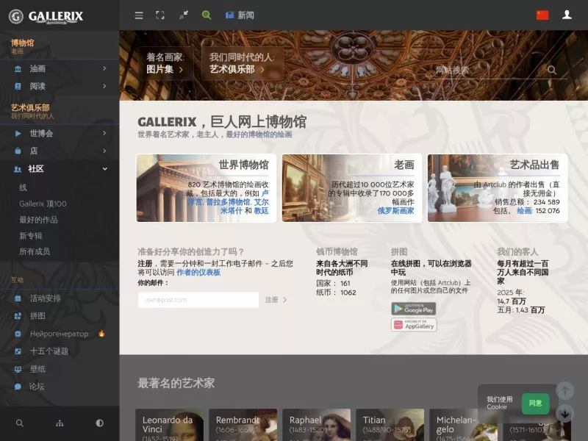This screenshot has height=441, width=588.
Task: Click the 十五个谜题 sidebar icon
Action: click(x=18, y=351)
